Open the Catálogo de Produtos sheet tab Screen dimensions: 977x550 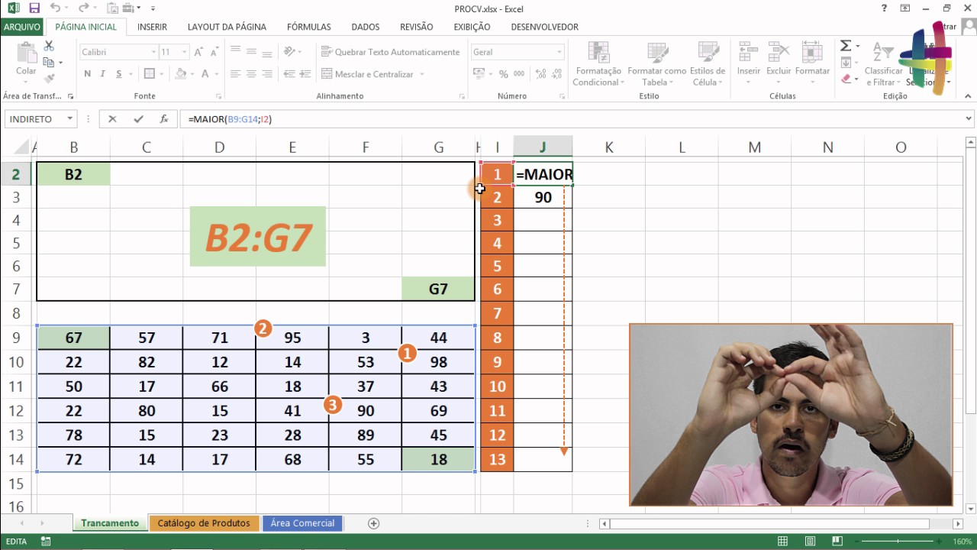pyautogui.click(x=204, y=523)
